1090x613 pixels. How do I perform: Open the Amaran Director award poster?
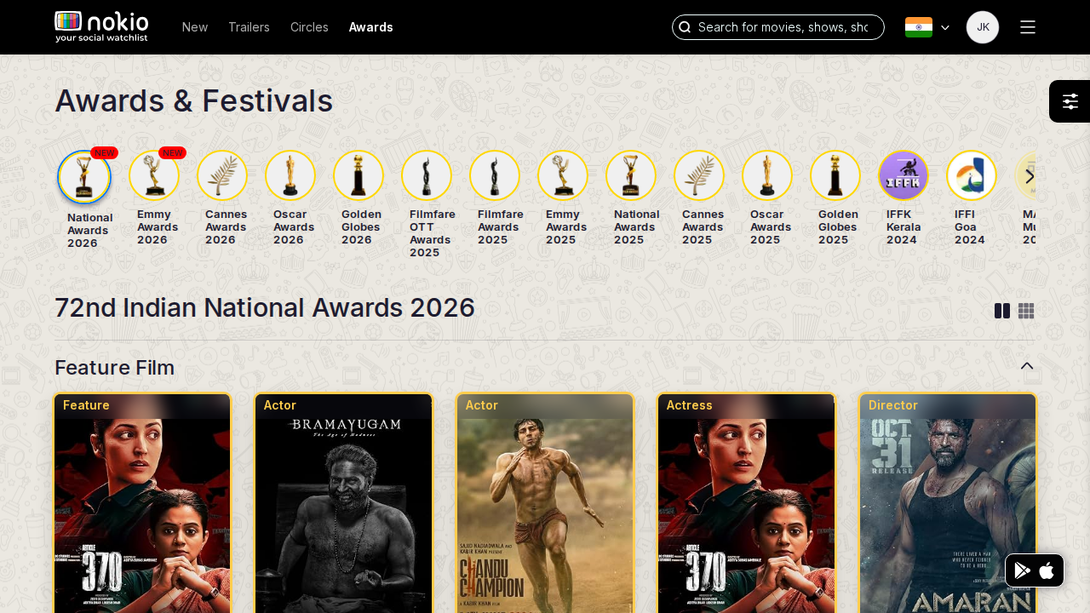948,503
